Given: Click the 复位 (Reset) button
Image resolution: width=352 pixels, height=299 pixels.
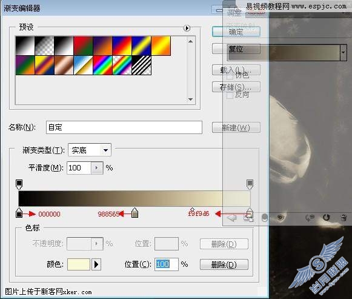Looking at the screenshot, I should (x=236, y=49).
